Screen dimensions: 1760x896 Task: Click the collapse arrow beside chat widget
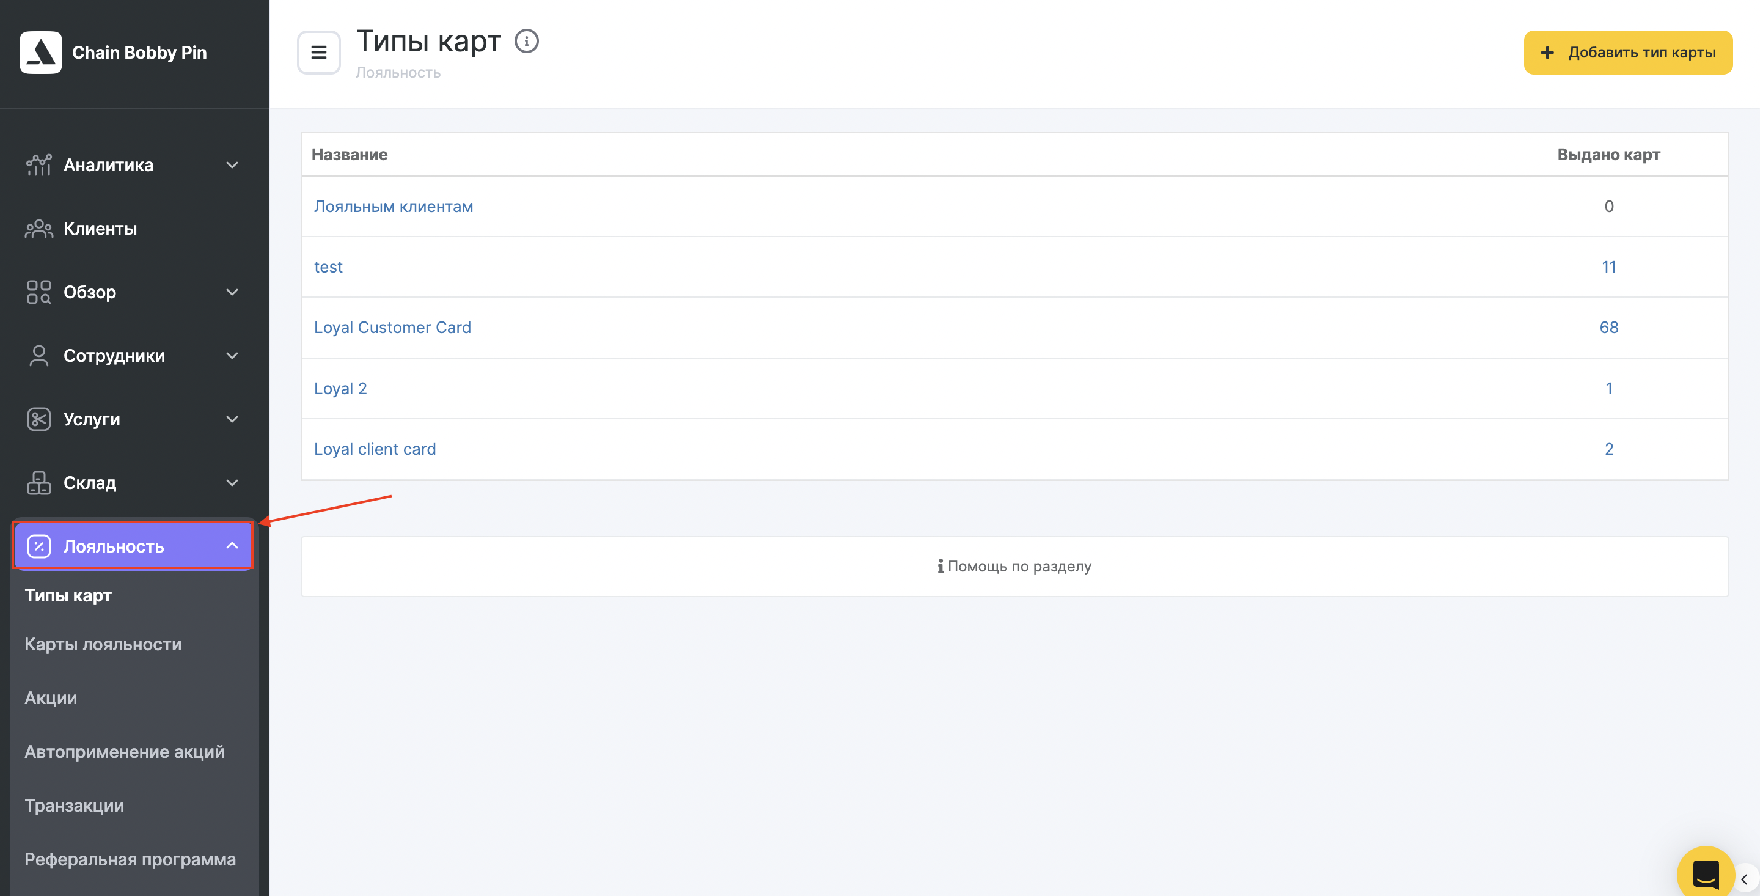point(1744,879)
